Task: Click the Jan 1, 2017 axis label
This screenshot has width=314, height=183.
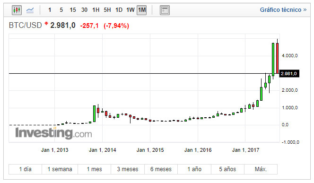Action: [x=245, y=150]
